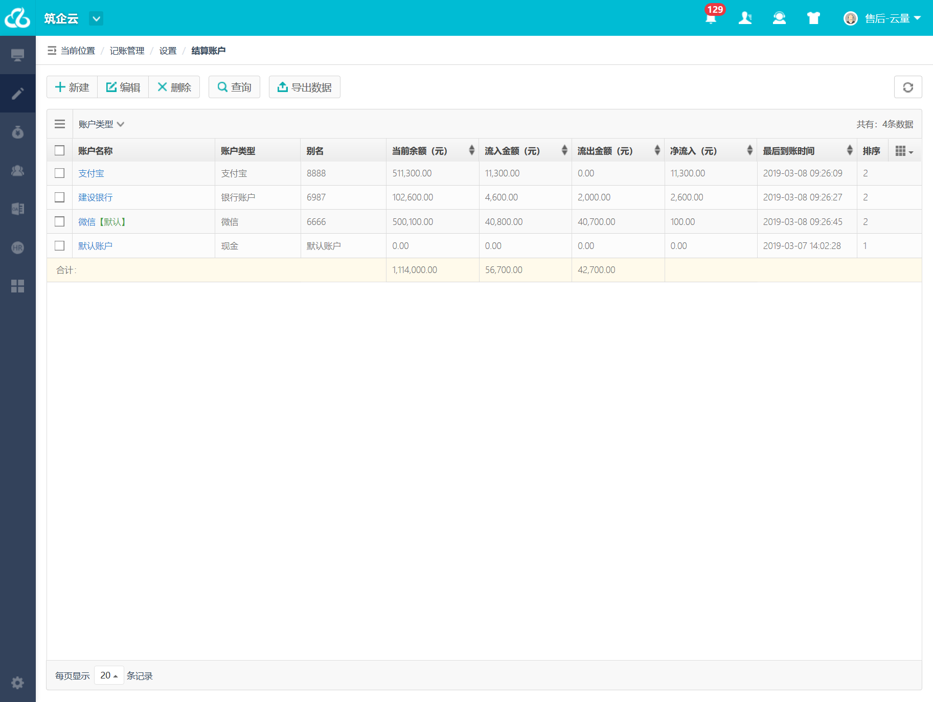Toggle the breadcrumb menu collapse icon
Viewport: 933px width, 702px height.
pyautogui.click(x=52, y=51)
